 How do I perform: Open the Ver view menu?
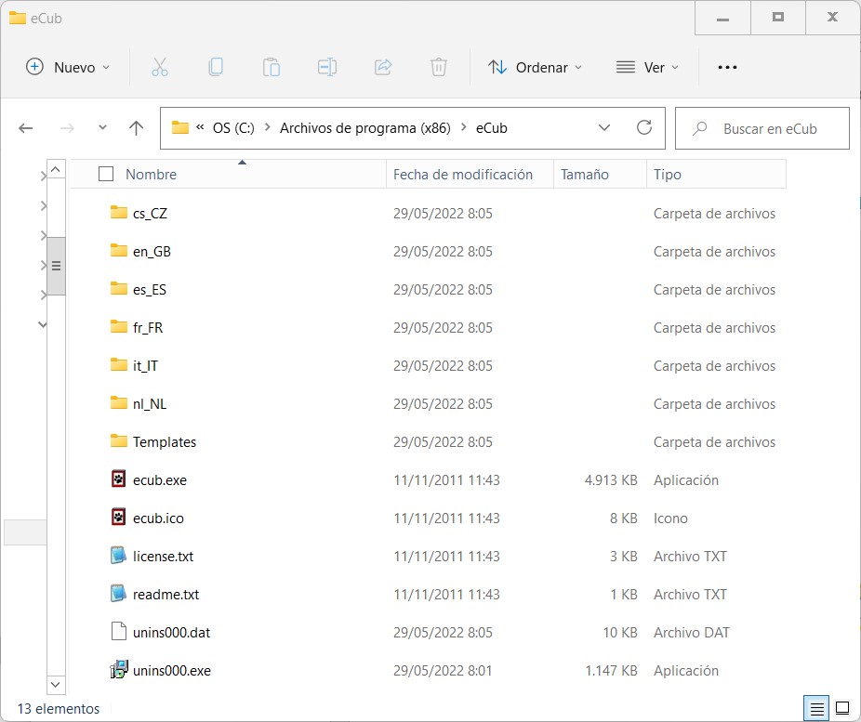point(647,67)
